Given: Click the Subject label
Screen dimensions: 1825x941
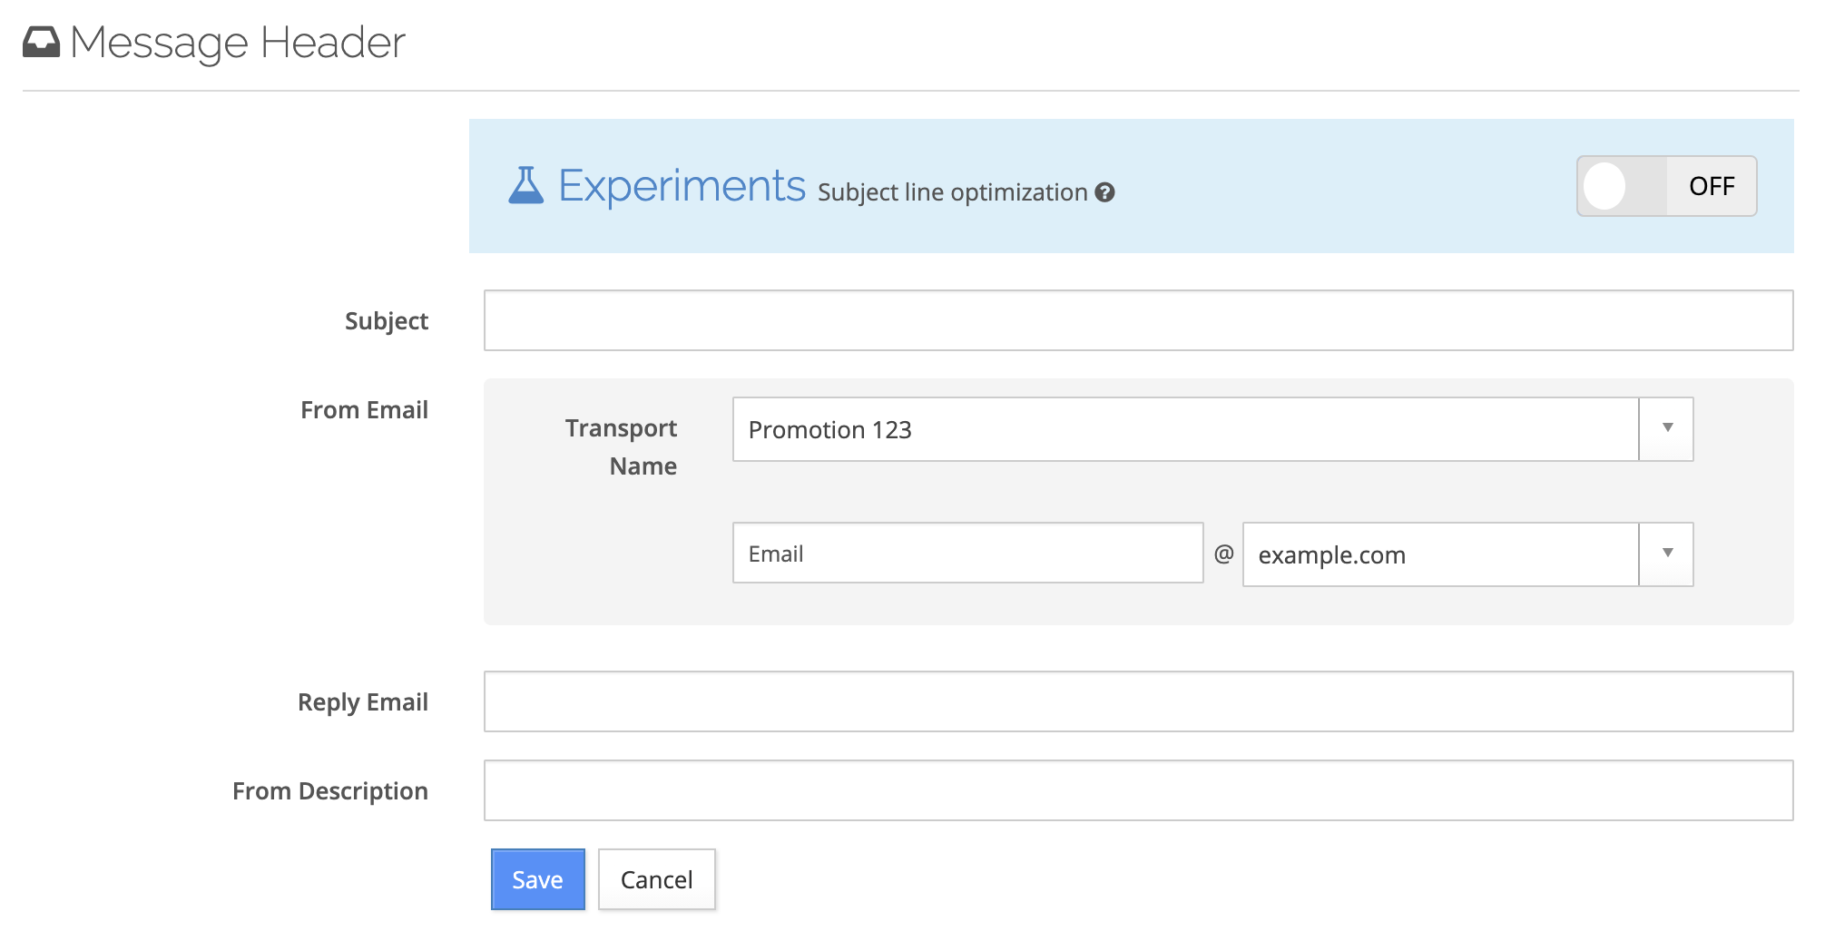Looking at the screenshot, I should [386, 321].
